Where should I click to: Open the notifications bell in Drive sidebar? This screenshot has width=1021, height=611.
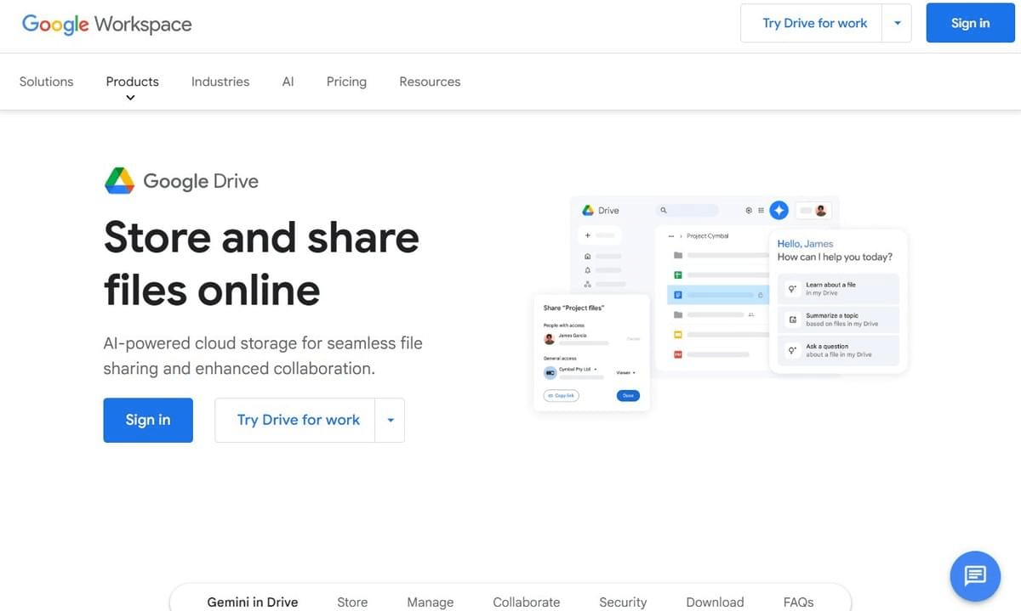[587, 269]
